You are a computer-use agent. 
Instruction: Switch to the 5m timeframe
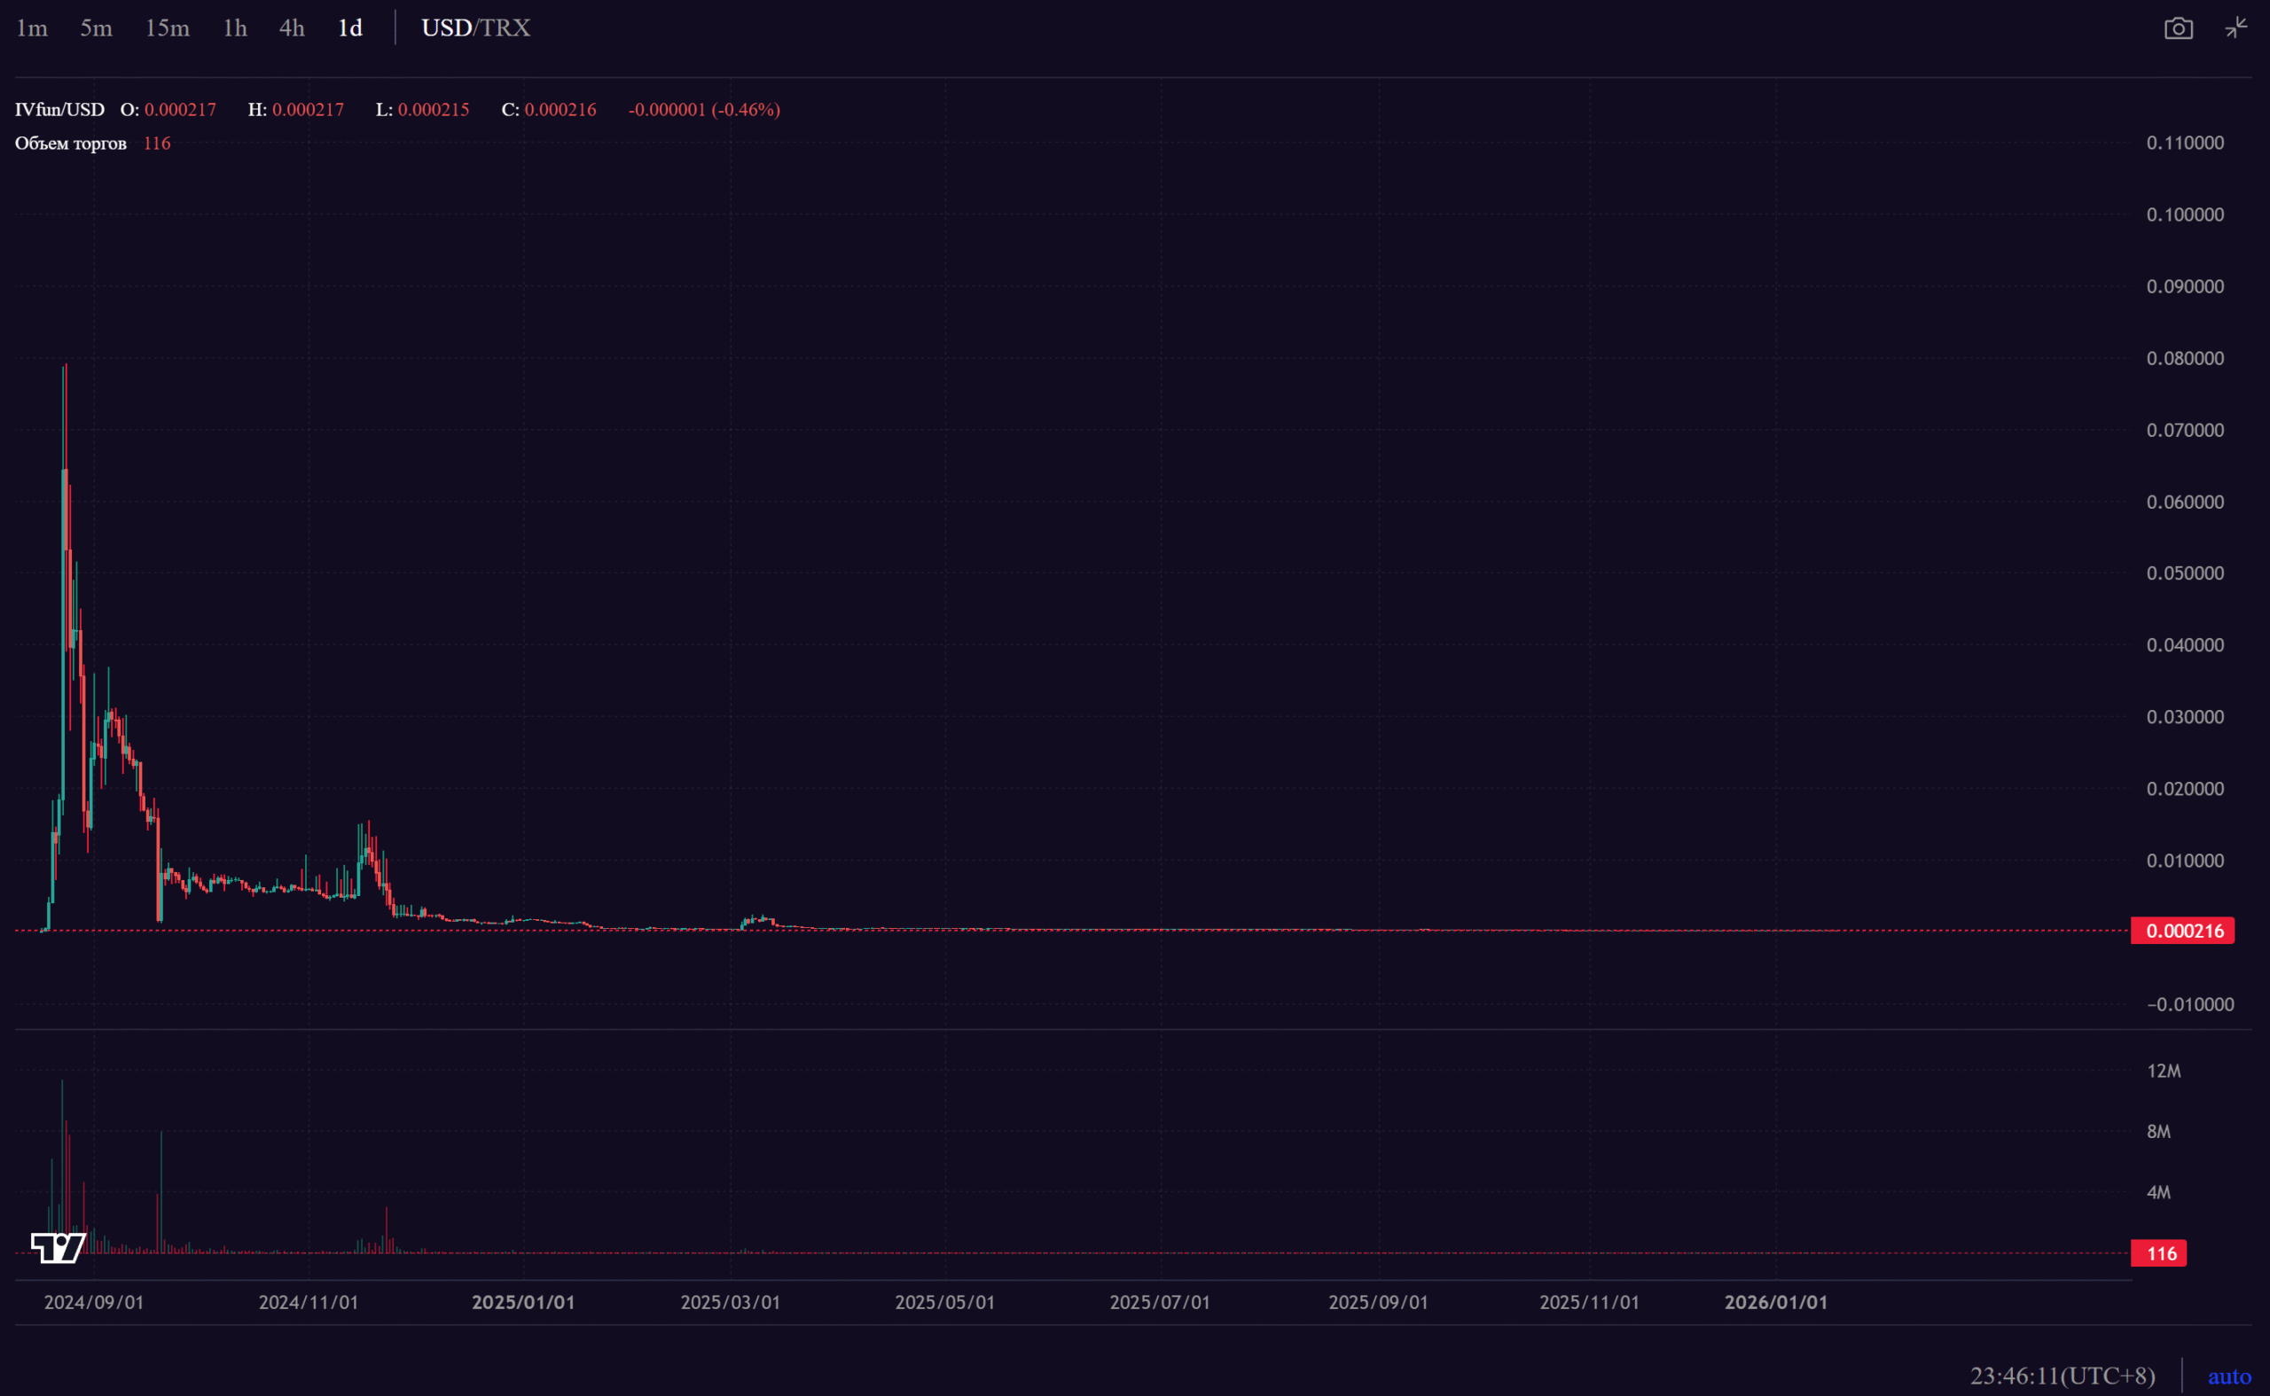tap(96, 28)
